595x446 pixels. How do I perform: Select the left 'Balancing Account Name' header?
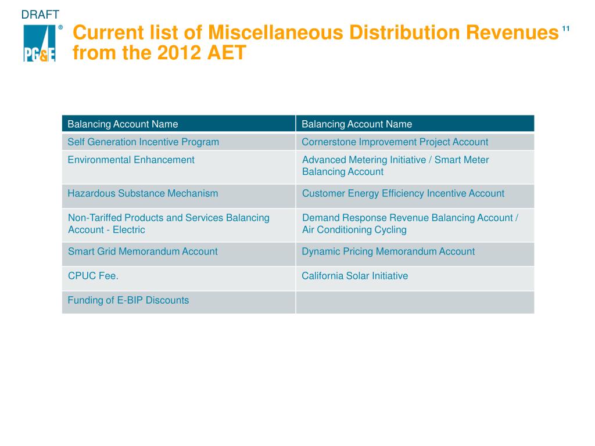179,124
